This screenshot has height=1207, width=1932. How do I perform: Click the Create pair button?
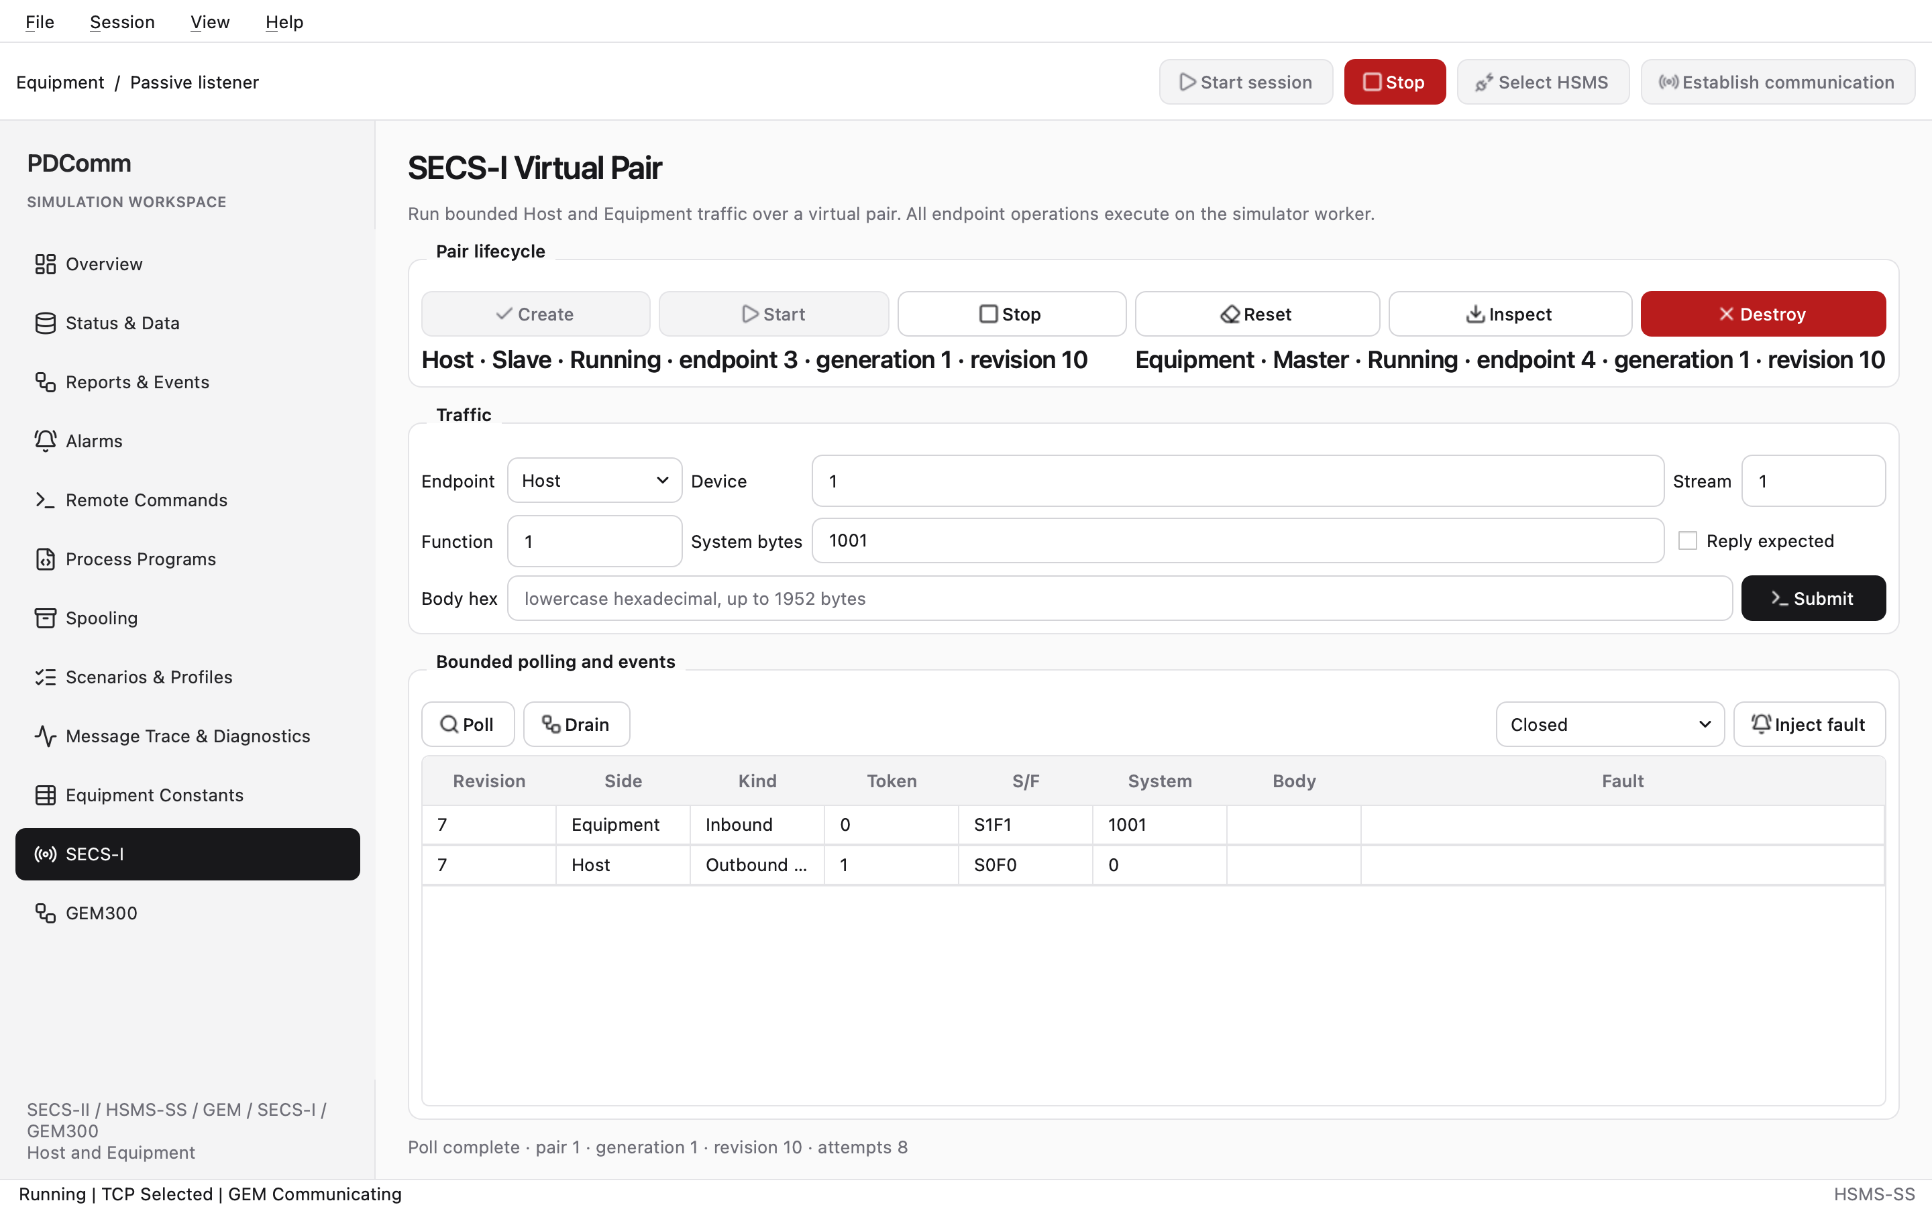[536, 314]
